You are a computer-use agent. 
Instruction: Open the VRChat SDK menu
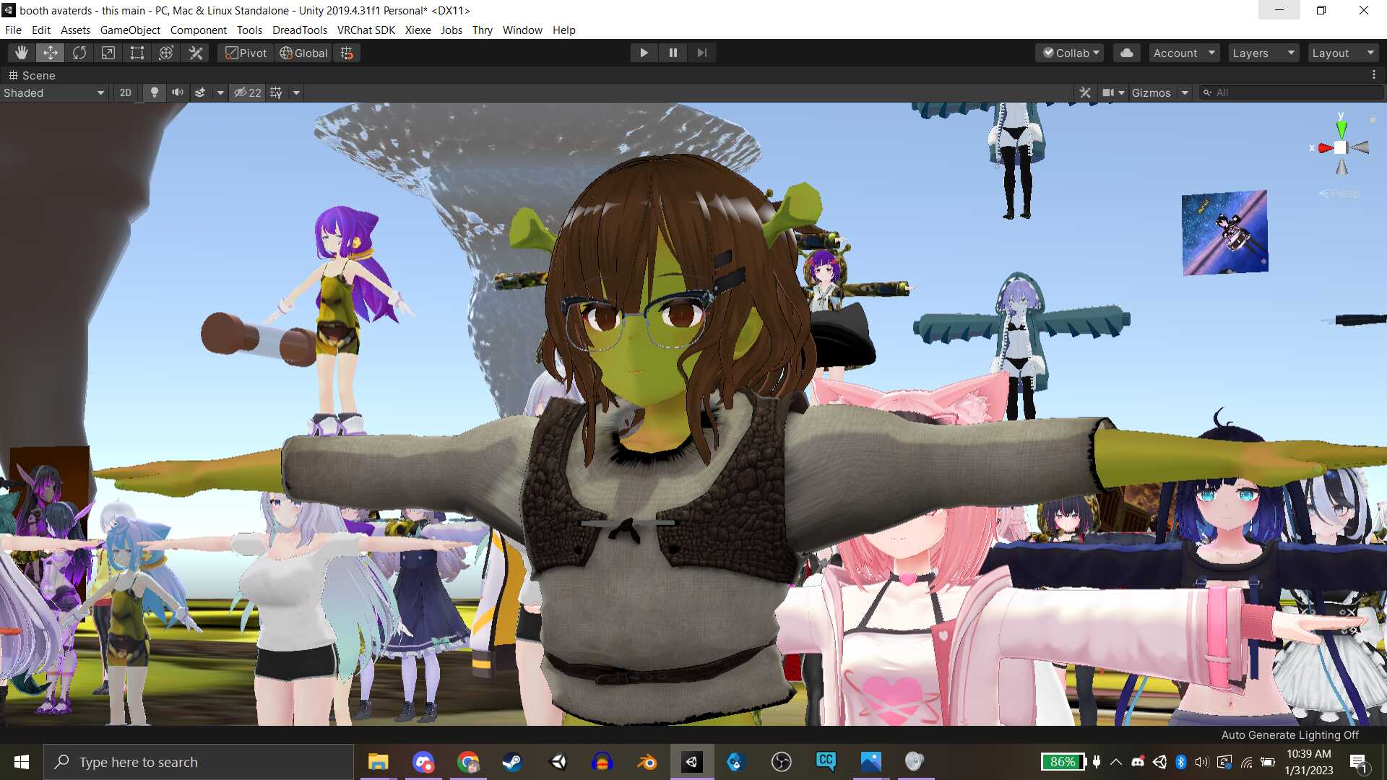tap(366, 30)
